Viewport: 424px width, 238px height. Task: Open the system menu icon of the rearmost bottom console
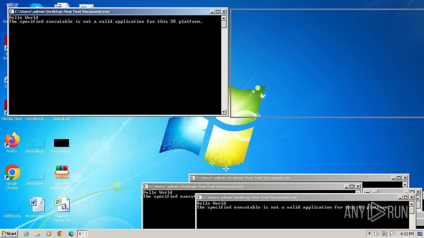(x=193, y=178)
